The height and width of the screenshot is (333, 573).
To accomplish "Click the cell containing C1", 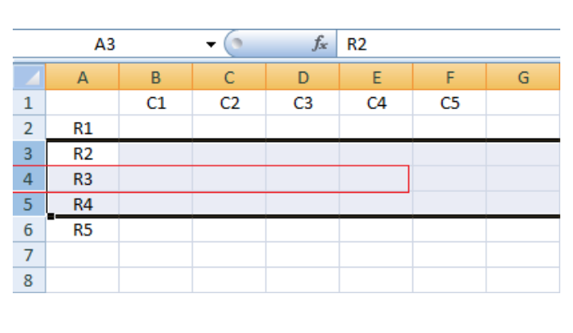I will [156, 103].
